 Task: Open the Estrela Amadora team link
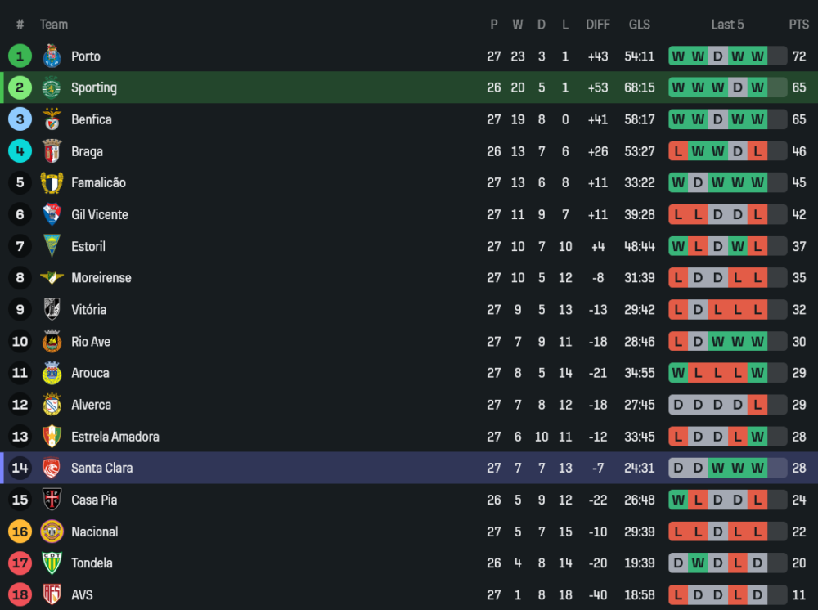(115, 437)
